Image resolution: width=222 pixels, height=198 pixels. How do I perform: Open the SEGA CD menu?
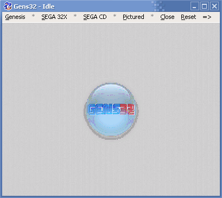coord(95,17)
